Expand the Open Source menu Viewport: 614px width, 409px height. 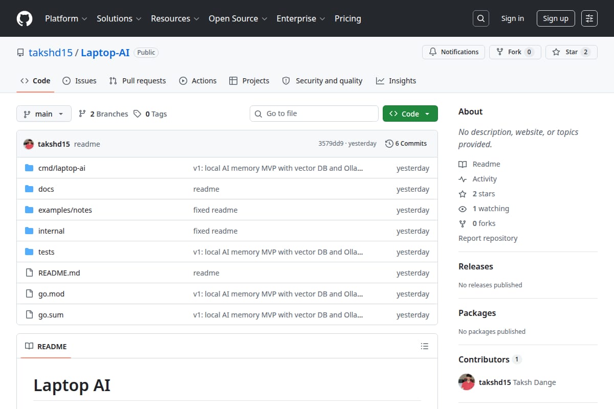tap(238, 18)
